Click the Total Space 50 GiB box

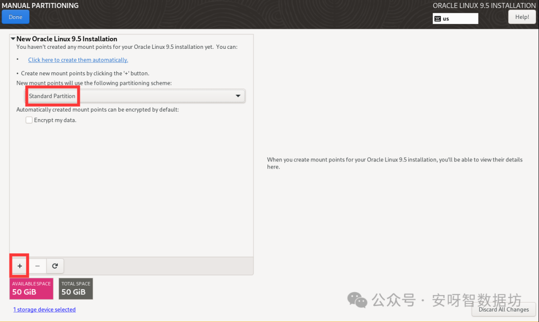click(76, 289)
